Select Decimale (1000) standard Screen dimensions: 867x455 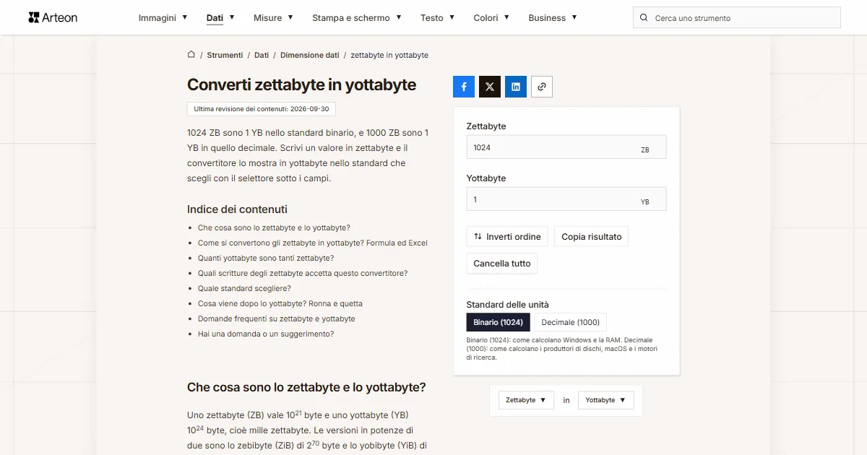[x=571, y=322]
